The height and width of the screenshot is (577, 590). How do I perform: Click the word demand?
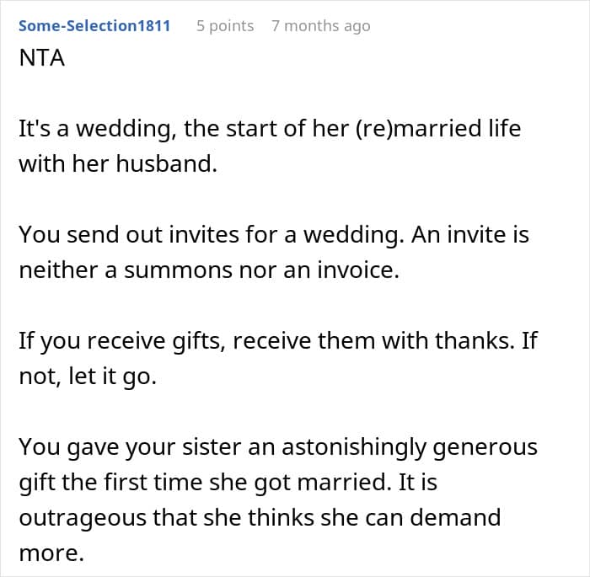pyautogui.click(x=455, y=517)
